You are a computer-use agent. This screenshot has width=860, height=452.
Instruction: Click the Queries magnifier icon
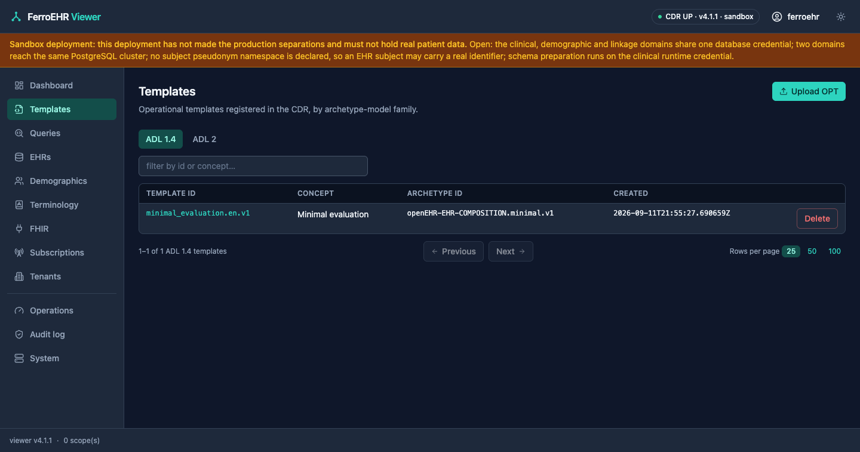click(19, 133)
